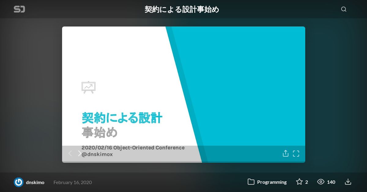Select the view count 140
Screen dimensions: 367x192
coord(331,182)
